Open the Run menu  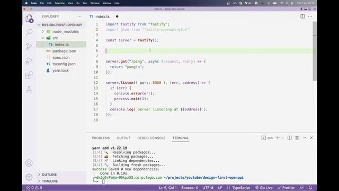85,3
